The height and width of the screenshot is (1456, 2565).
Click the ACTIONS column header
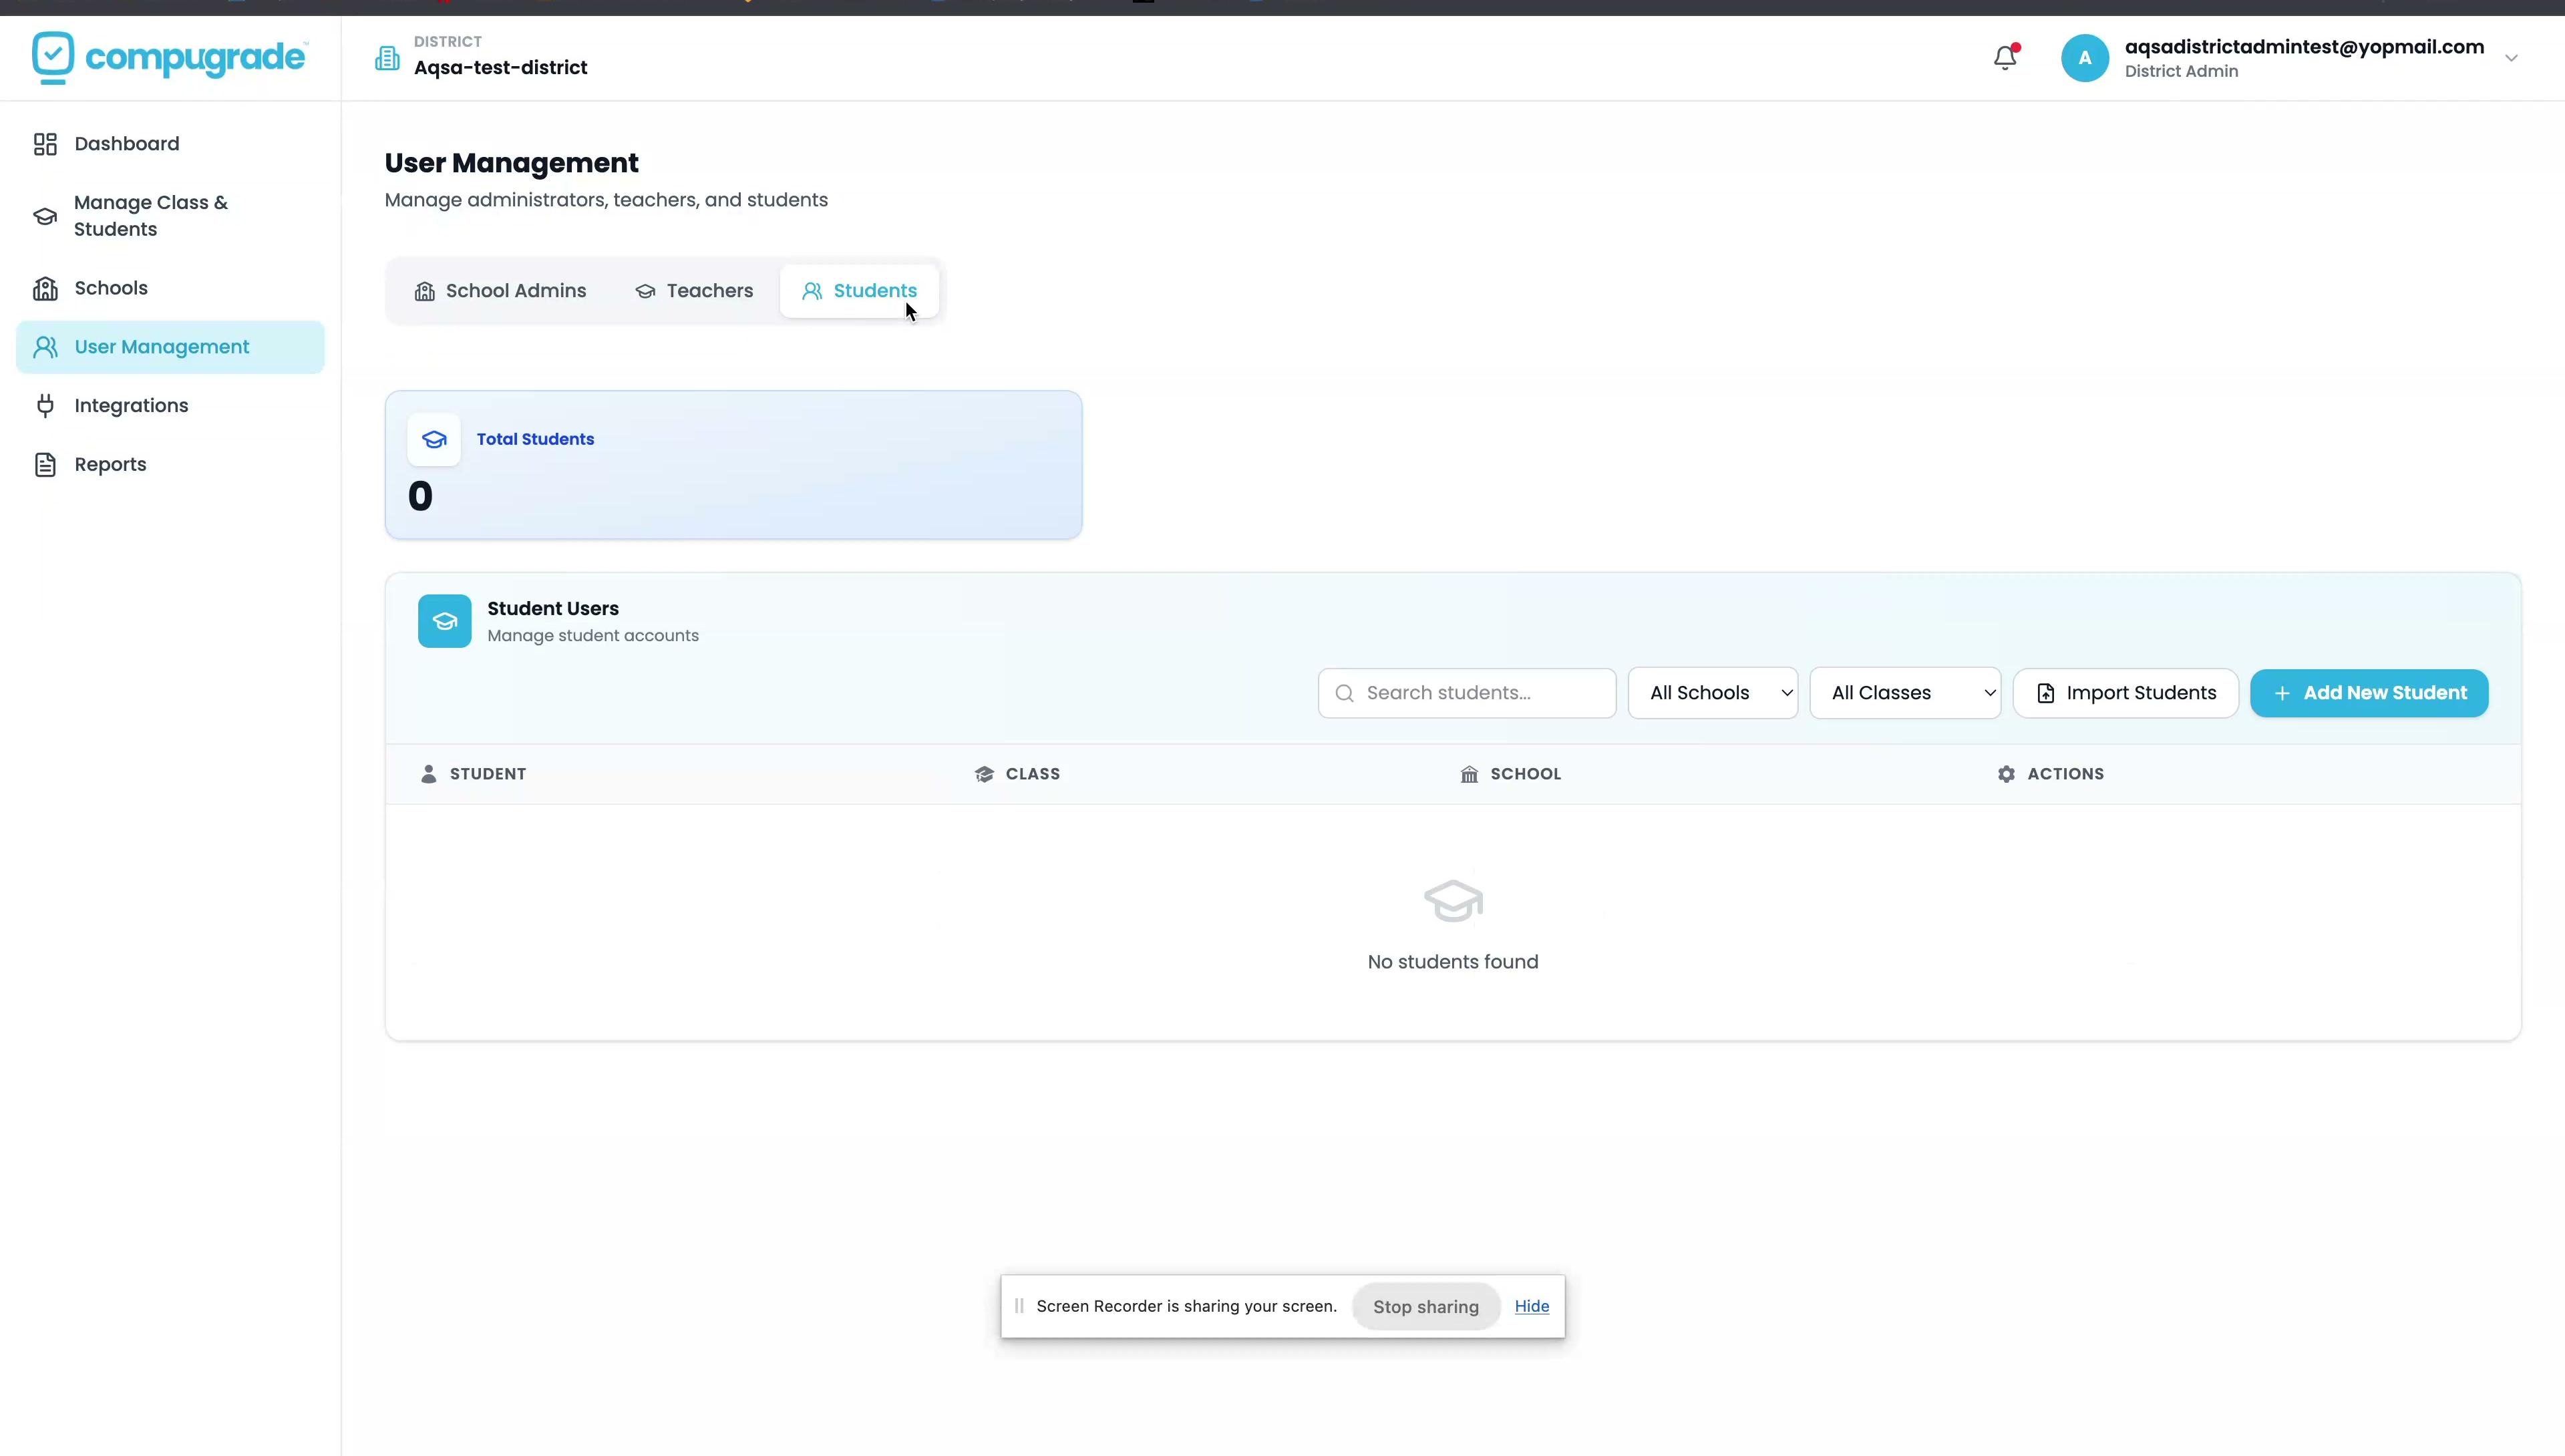[2066, 774]
